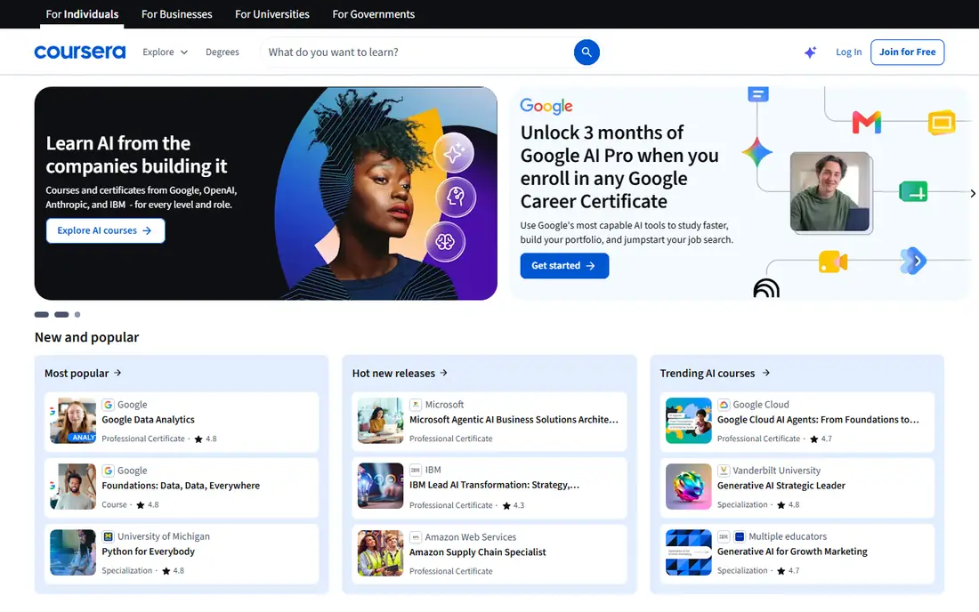Click Microsoft logo icon in Hot new releases

416,405
